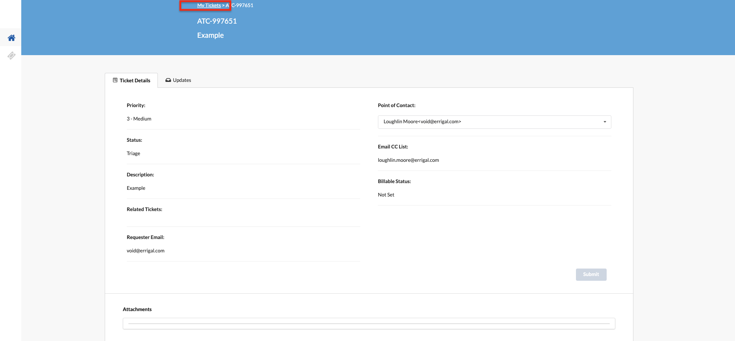
Task: Click the Not Set billable status
Action: [386, 195]
